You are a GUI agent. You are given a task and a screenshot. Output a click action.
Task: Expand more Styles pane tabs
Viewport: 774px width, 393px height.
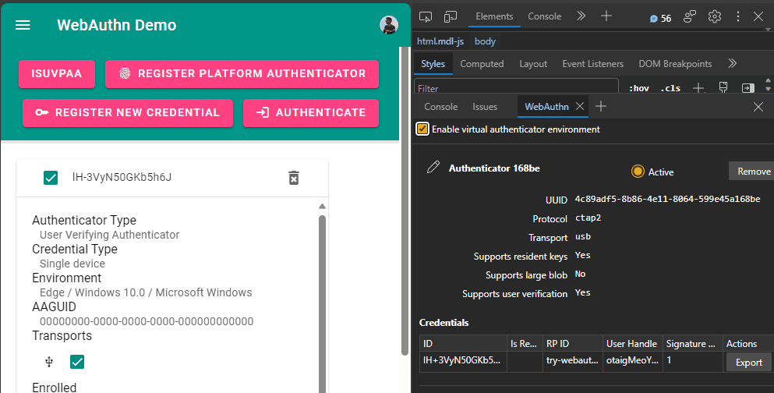(733, 63)
